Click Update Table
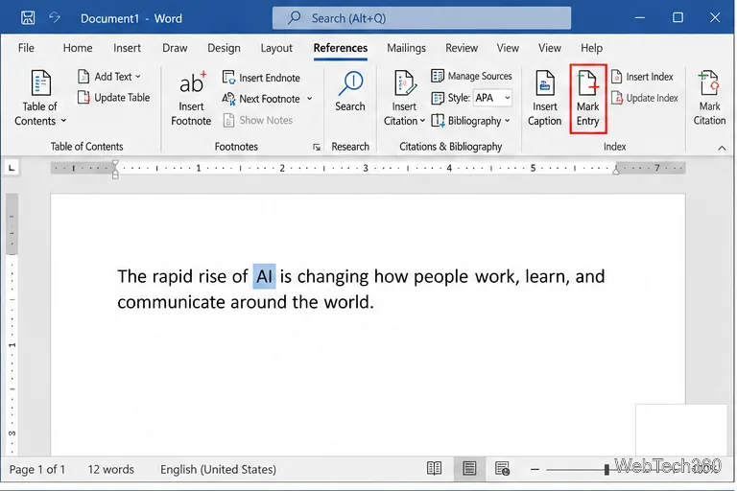 tap(114, 97)
